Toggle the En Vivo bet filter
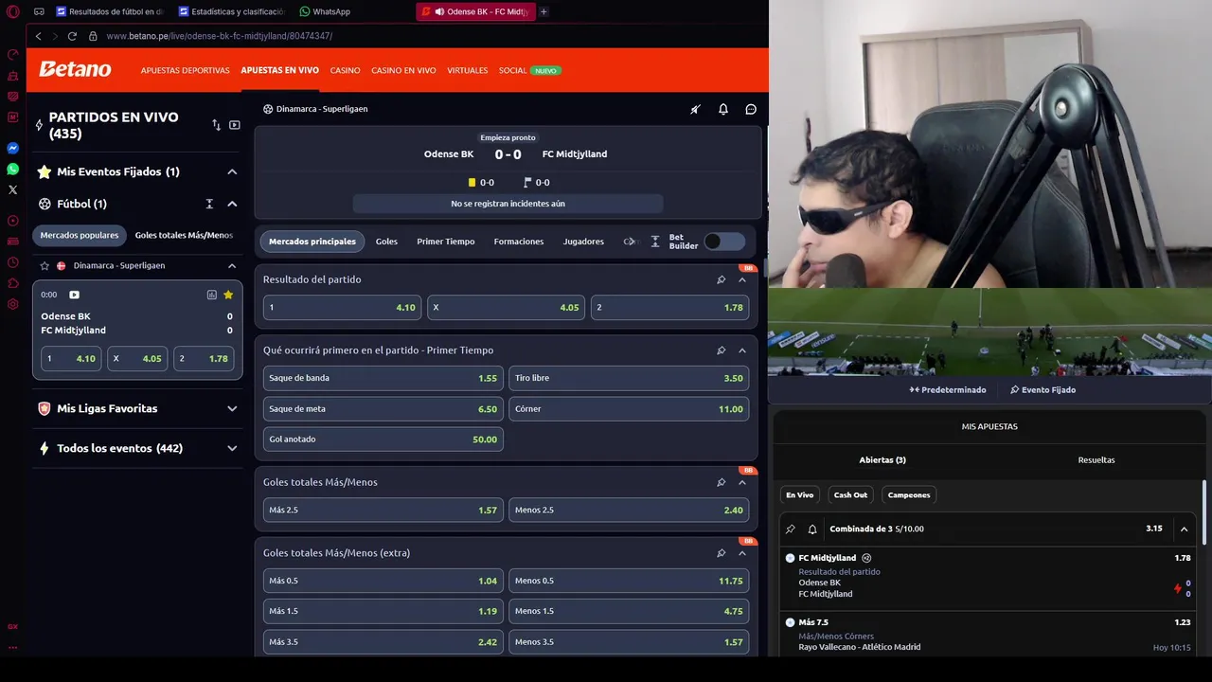Image resolution: width=1212 pixels, height=682 pixels. (799, 494)
